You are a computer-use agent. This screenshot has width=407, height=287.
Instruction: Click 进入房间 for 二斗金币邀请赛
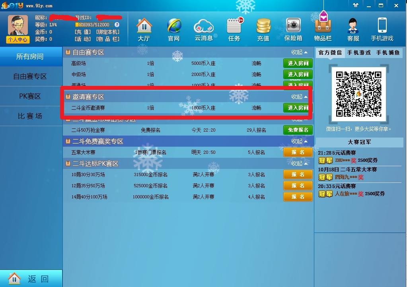[298, 108]
